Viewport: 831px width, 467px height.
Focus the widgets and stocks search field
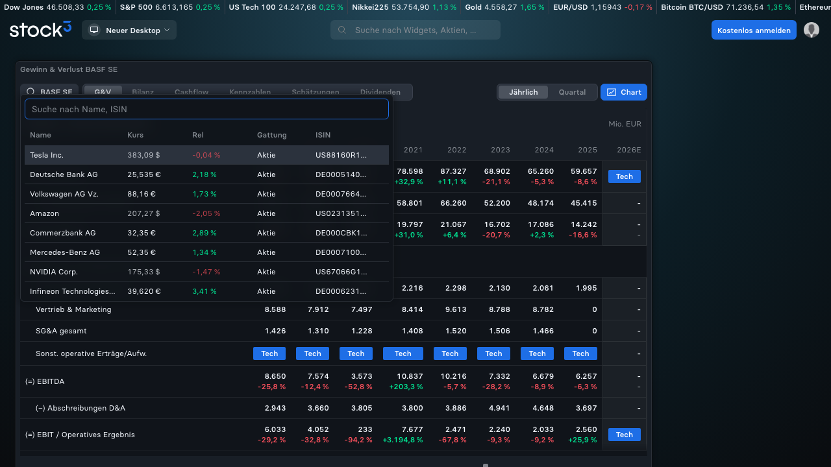point(415,30)
